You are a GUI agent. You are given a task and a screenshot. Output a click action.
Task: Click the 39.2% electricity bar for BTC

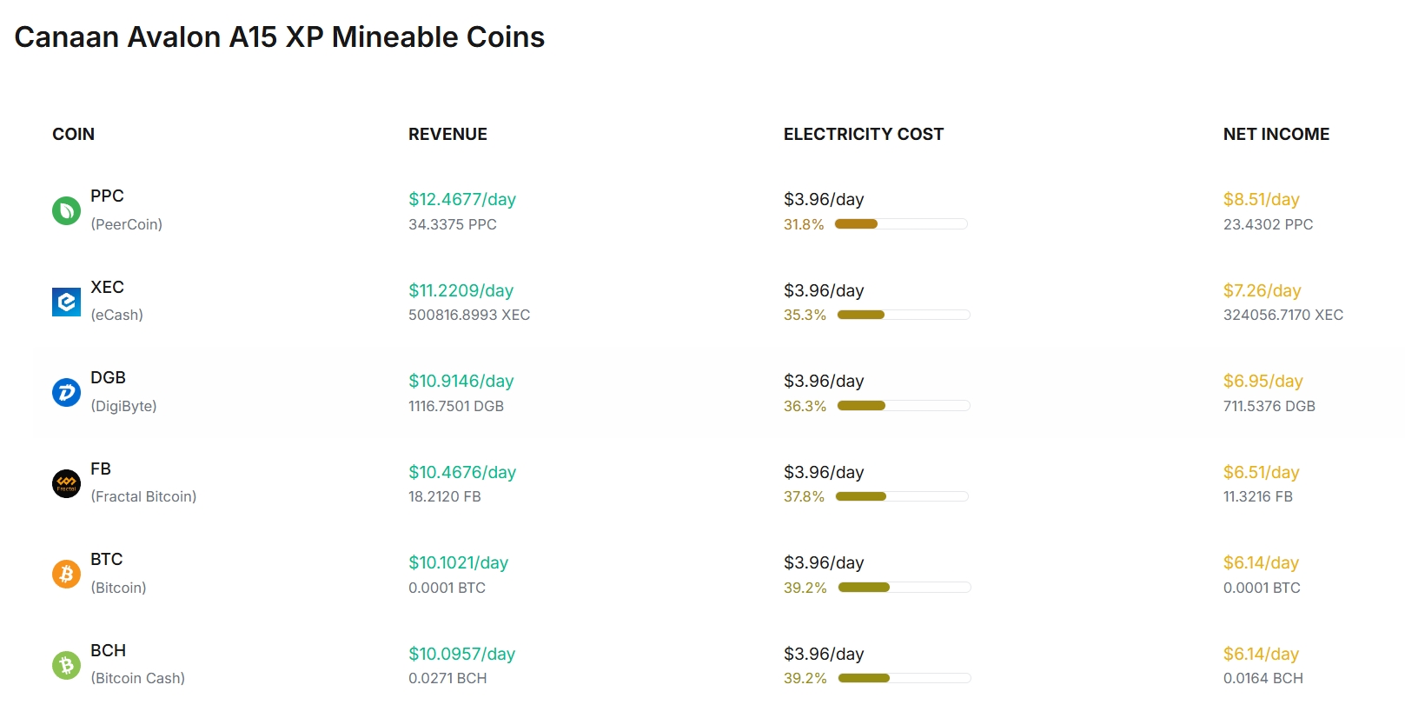pyautogui.click(x=905, y=588)
